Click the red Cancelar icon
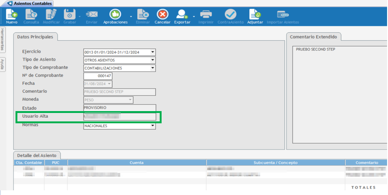 [x=163, y=15]
